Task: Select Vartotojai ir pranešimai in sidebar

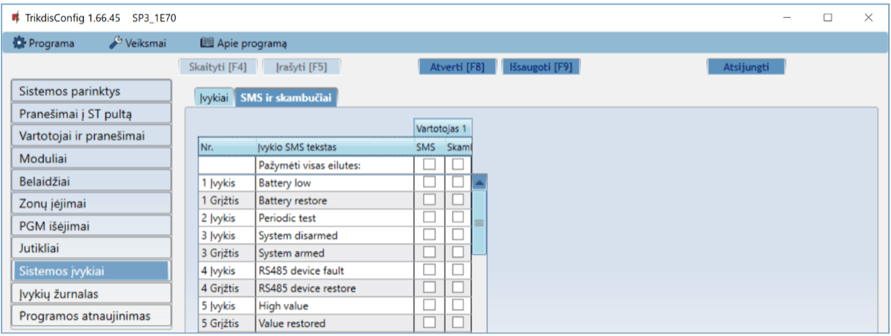Action: pyautogui.click(x=91, y=136)
